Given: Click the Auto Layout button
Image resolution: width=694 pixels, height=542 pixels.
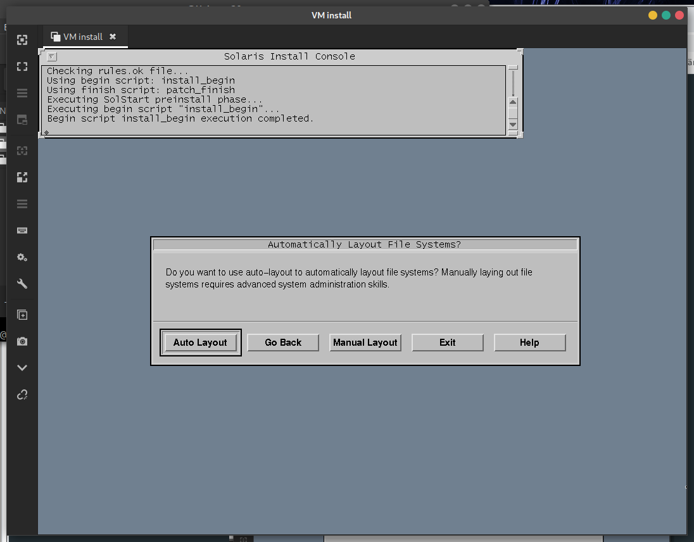Looking at the screenshot, I should click(x=200, y=343).
